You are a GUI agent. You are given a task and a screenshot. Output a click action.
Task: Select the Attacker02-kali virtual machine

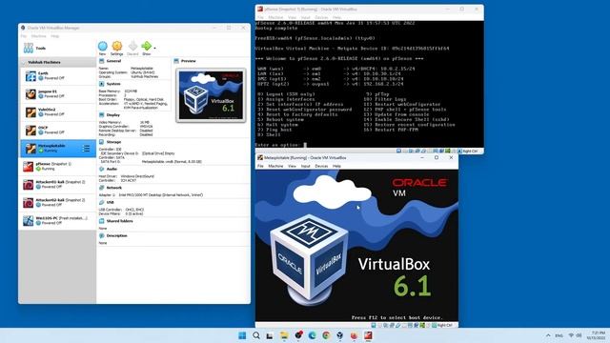pyautogui.click(x=58, y=203)
